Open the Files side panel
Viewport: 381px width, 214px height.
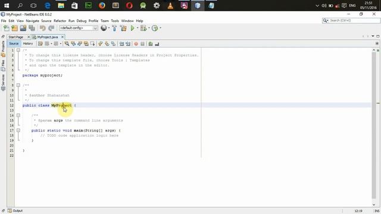click(x=3, y=65)
